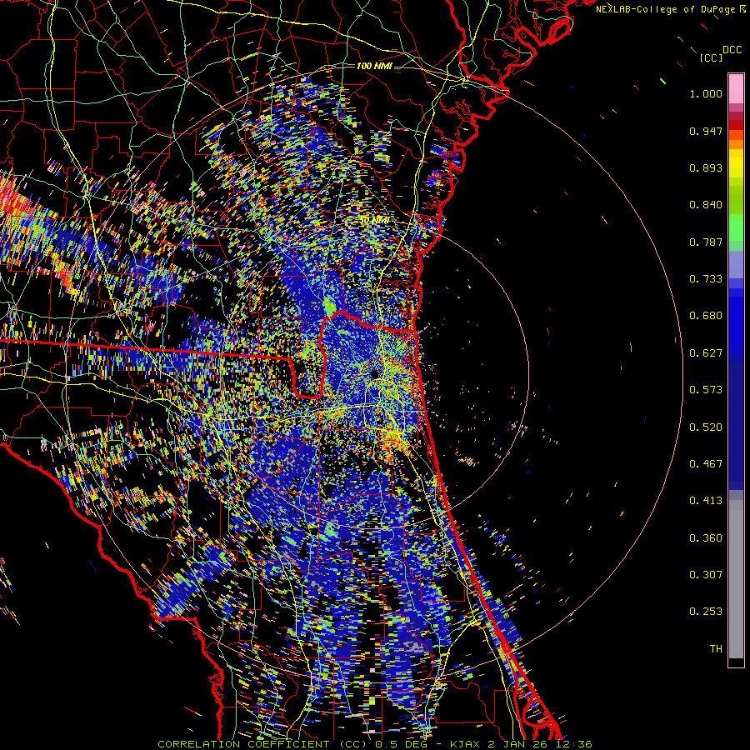
Task: Click the "0.680" legend value
Action: [706, 316]
